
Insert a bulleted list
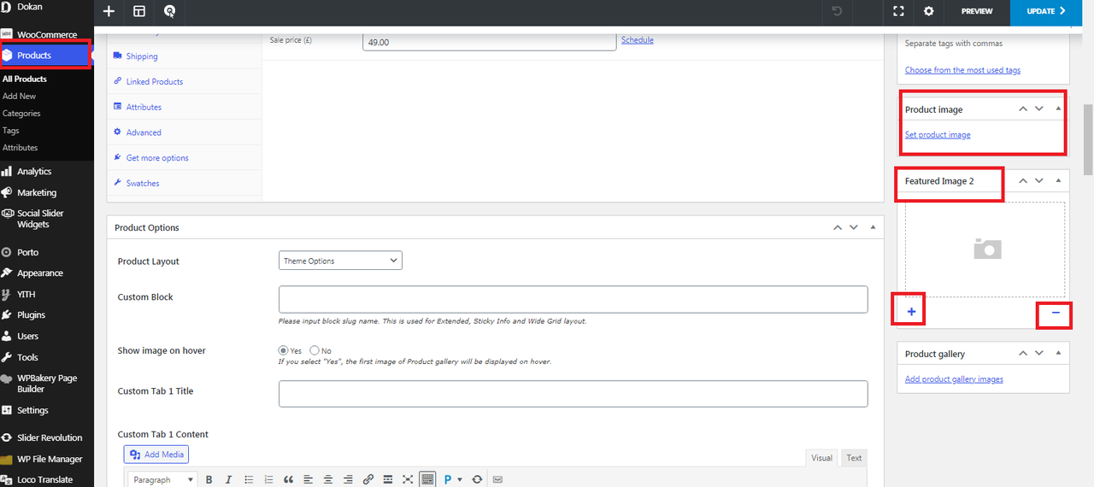tap(249, 479)
